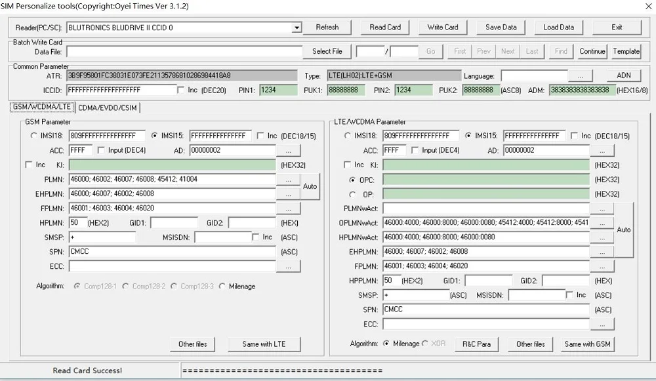
Task: Check Input (DEC4) in GSM Parameter
Action: point(101,150)
